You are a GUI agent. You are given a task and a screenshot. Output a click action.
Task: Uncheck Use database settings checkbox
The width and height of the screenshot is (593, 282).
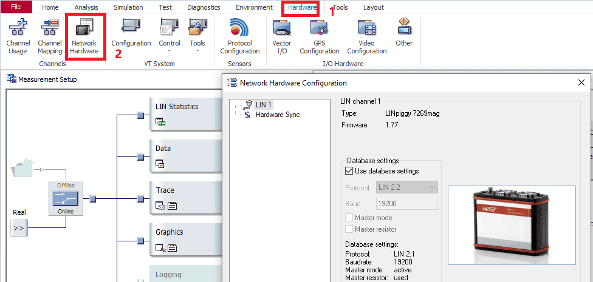coord(349,172)
